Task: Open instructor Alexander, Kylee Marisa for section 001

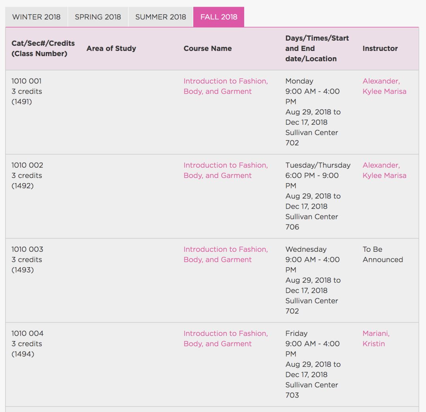Action: click(x=384, y=86)
